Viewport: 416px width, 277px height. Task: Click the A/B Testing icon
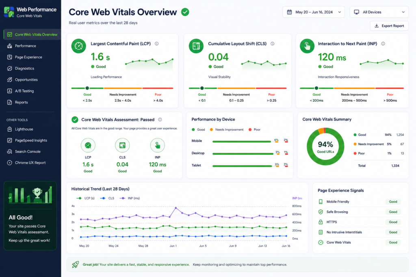(x=10, y=91)
